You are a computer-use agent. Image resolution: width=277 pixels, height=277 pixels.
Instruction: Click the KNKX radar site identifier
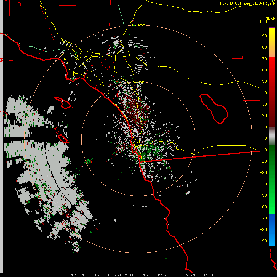click(x=163, y=275)
